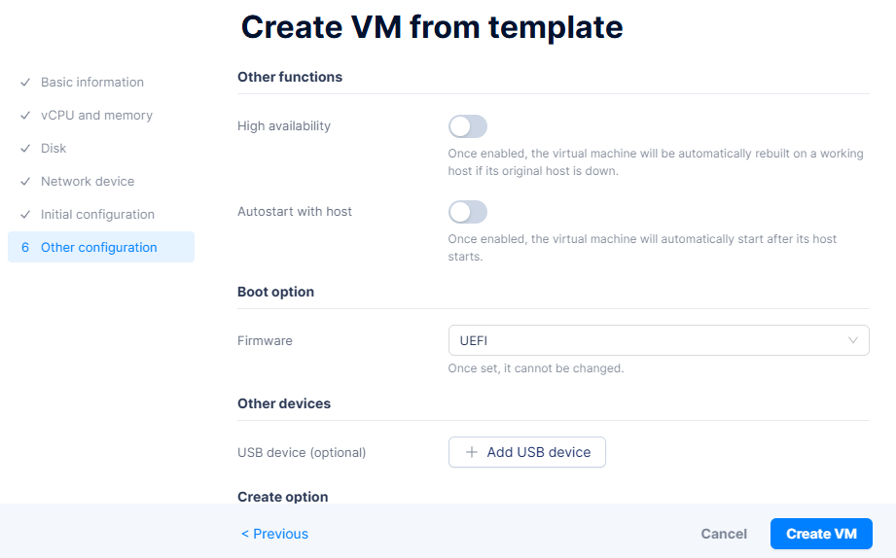Screen dimensions: 896x558
Task: Click the Create VM button
Action: (821, 534)
